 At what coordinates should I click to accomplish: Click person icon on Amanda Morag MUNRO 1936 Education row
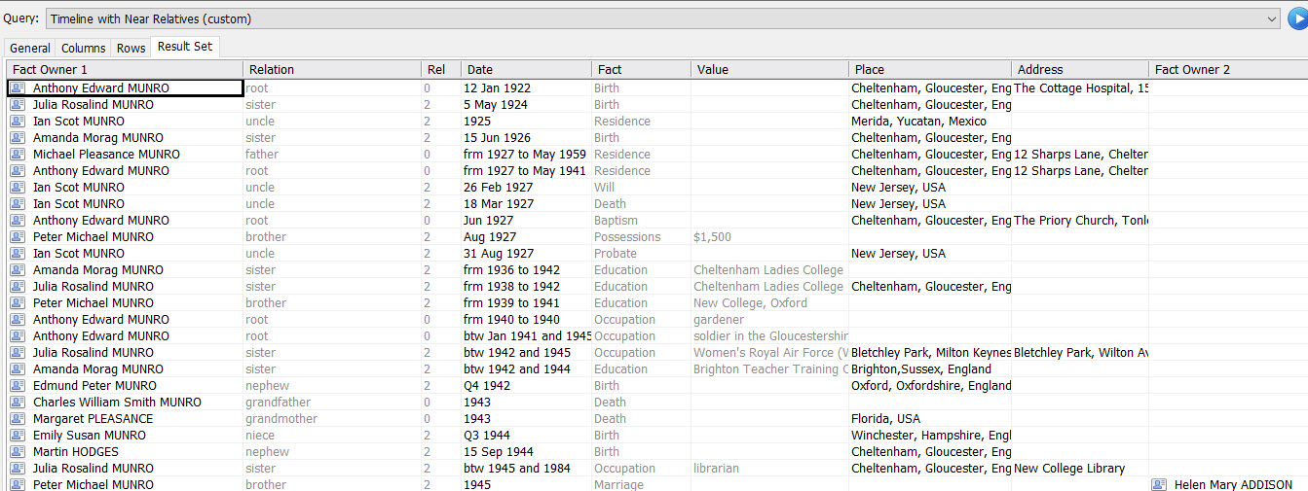18,269
